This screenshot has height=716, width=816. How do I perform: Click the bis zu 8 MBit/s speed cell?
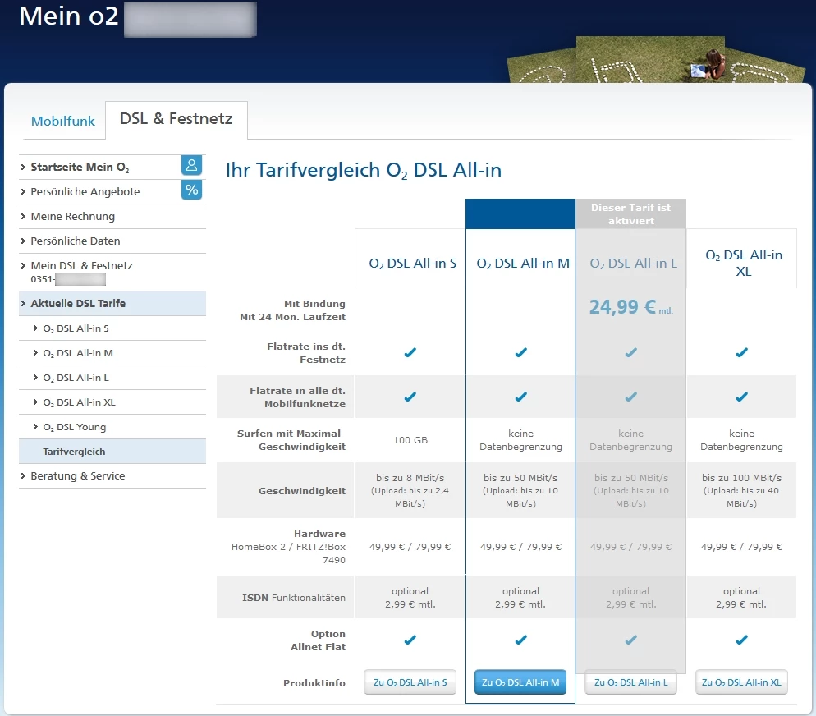pos(410,490)
